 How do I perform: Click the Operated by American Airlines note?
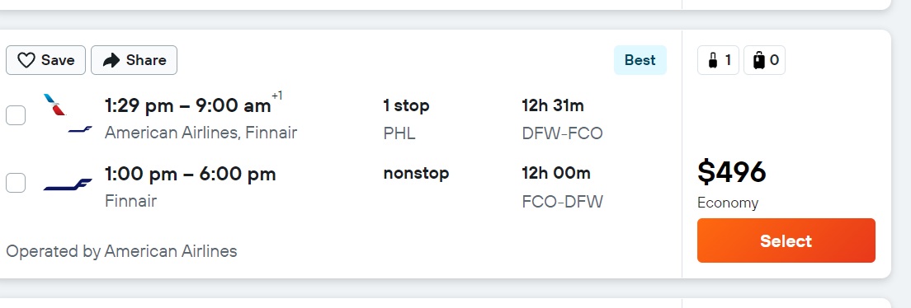click(x=121, y=251)
